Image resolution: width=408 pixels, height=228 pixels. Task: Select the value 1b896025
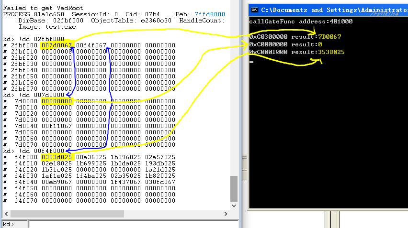point(125,157)
